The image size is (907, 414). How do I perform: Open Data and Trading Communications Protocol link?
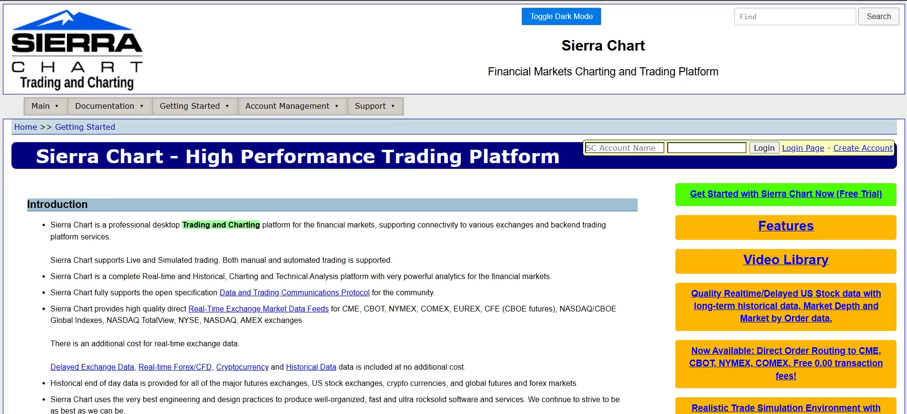pyautogui.click(x=295, y=292)
